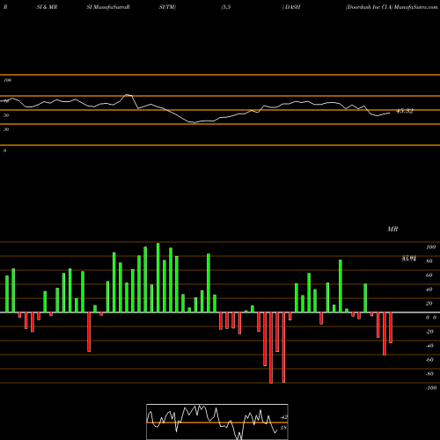Click the -100 label on MR axis
This screenshot has width=440, height=440.
431,388
